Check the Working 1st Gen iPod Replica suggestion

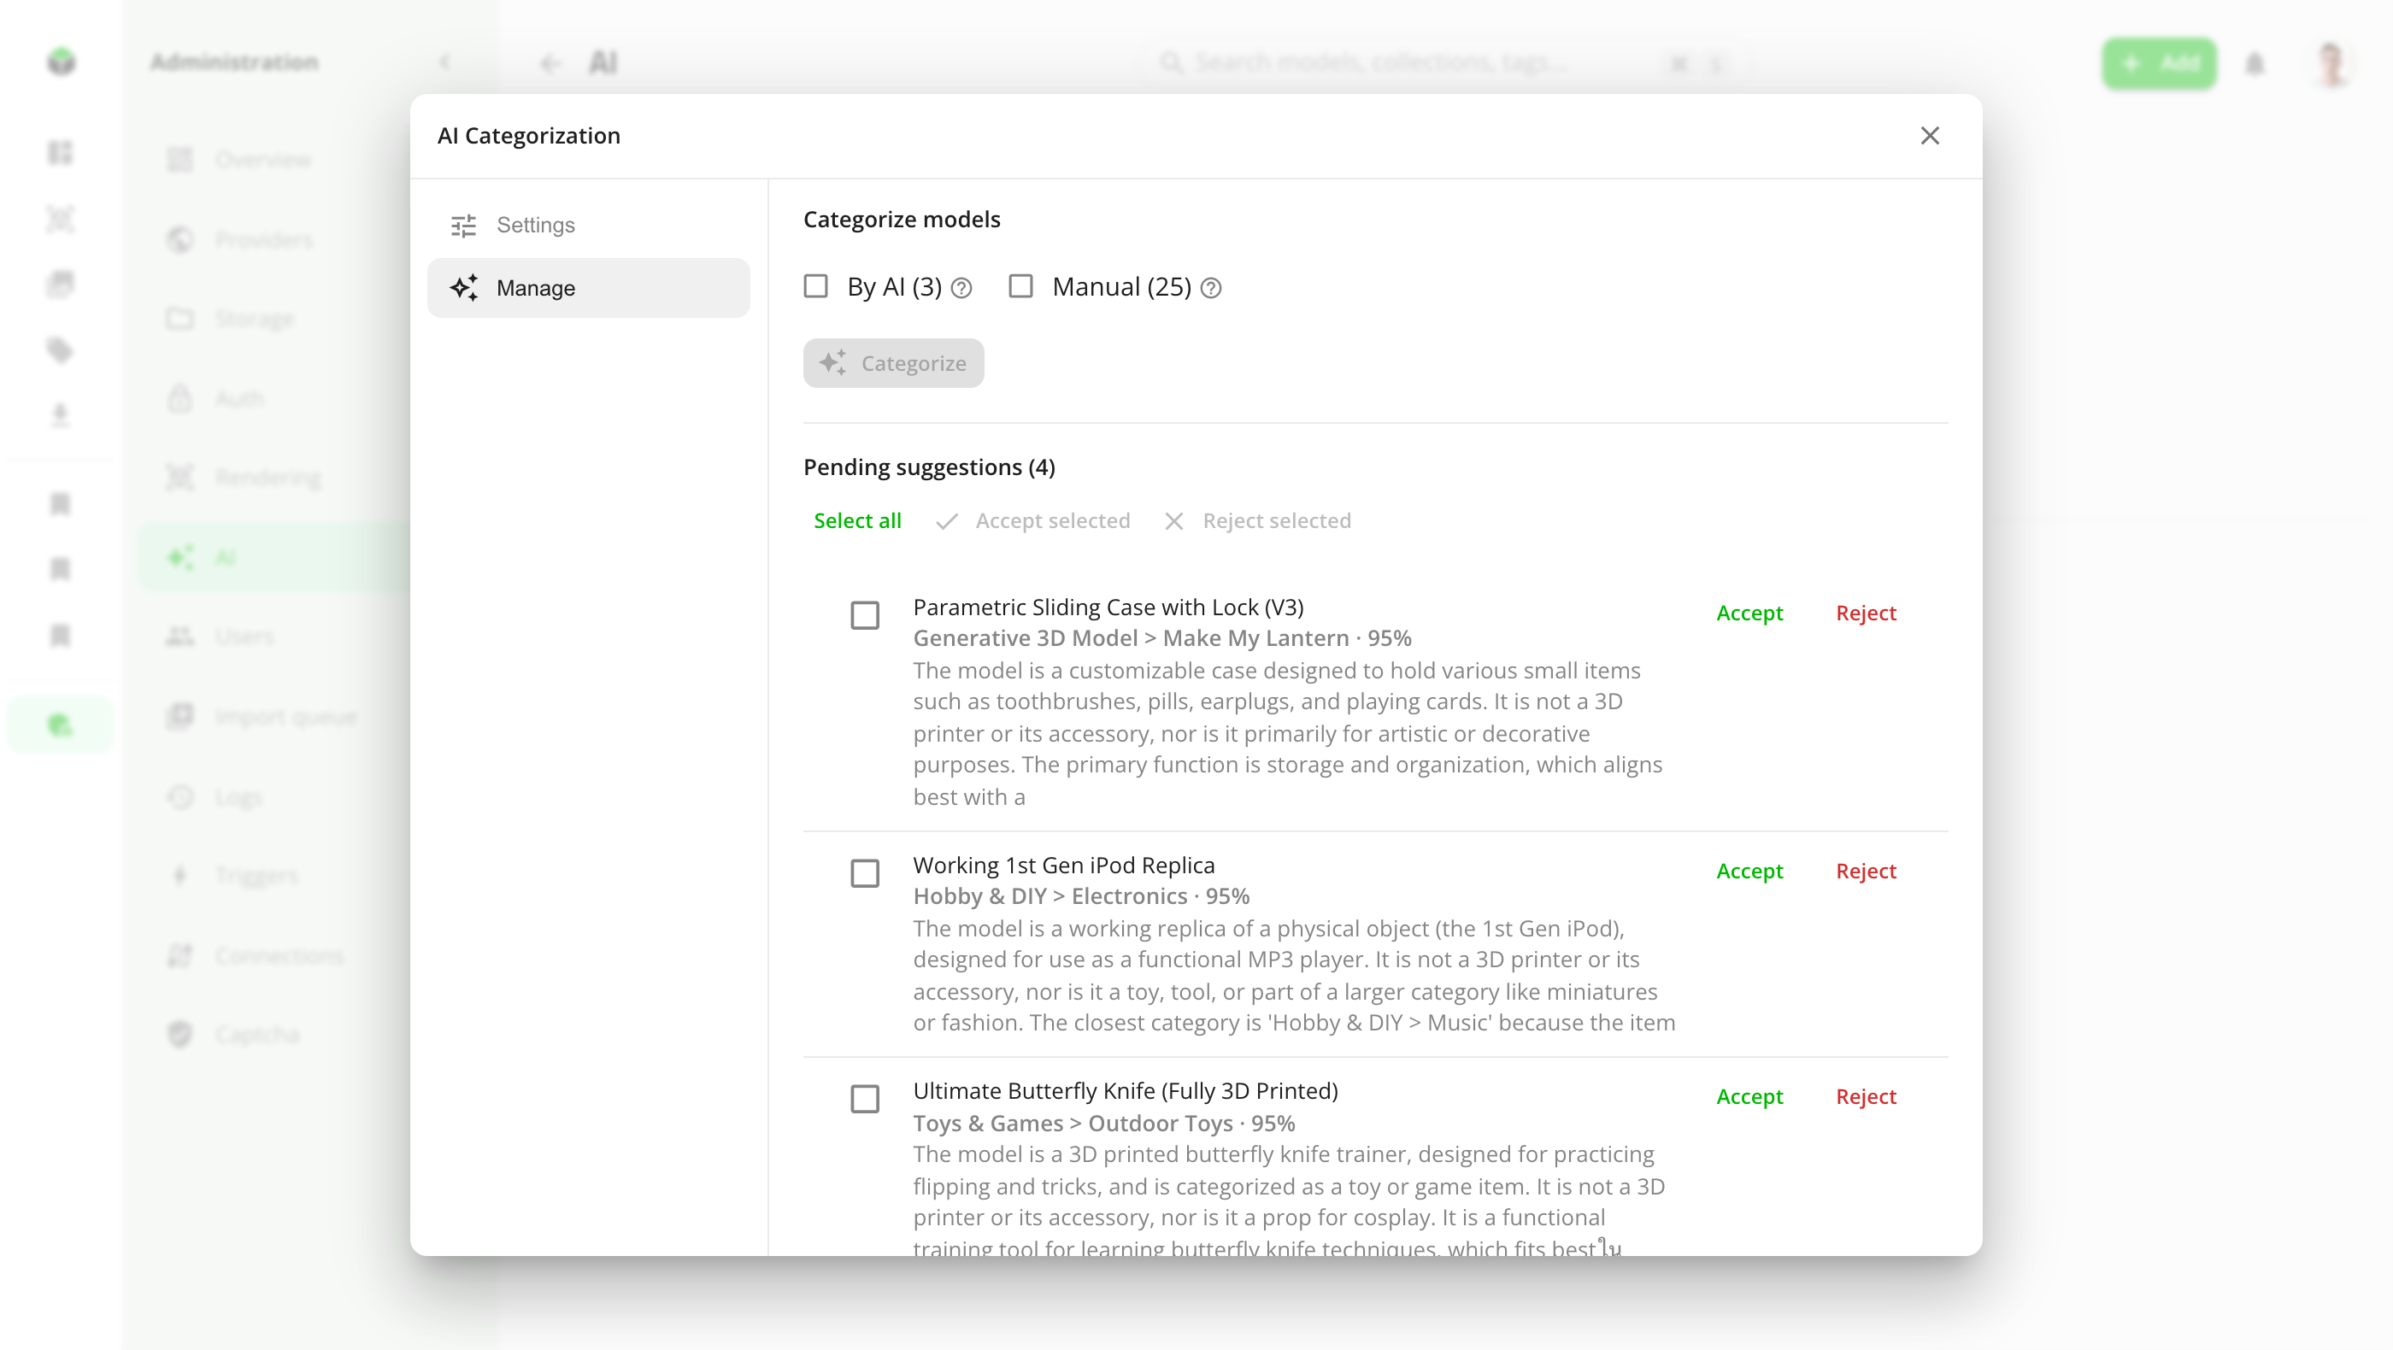click(865, 872)
